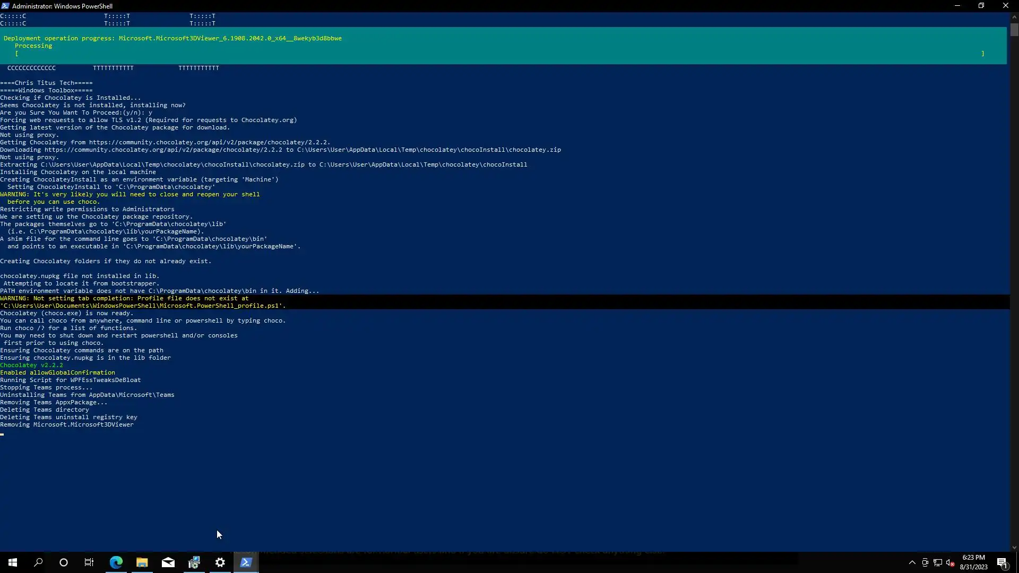Open File Explorer from the taskbar
The image size is (1019, 573).
pos(142,562)
